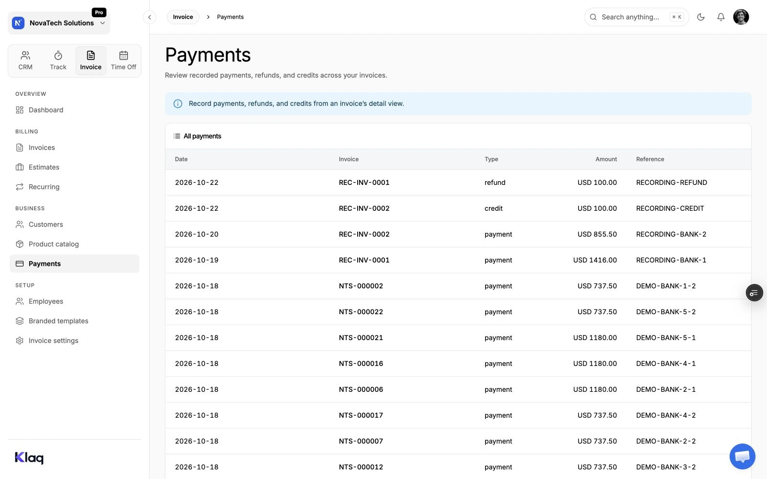
Task: Open invoice REC-INV-0001 in the refund row
Action: click(364, 182)
